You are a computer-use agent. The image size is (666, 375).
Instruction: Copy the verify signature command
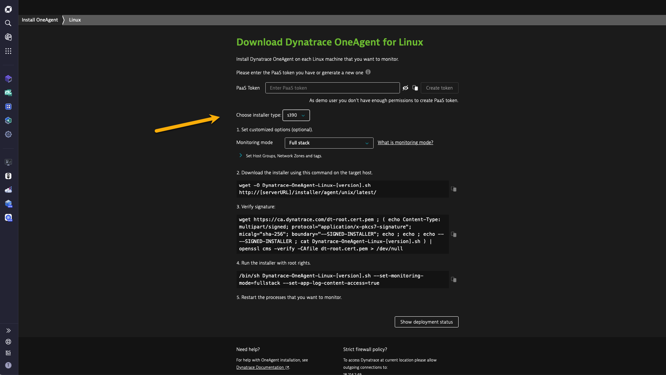click(454, 234)
